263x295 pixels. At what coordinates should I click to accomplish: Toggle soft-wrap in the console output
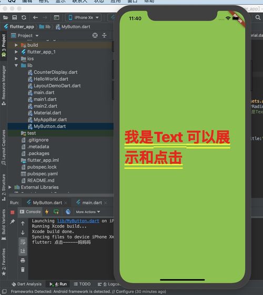tap(23, 242)
